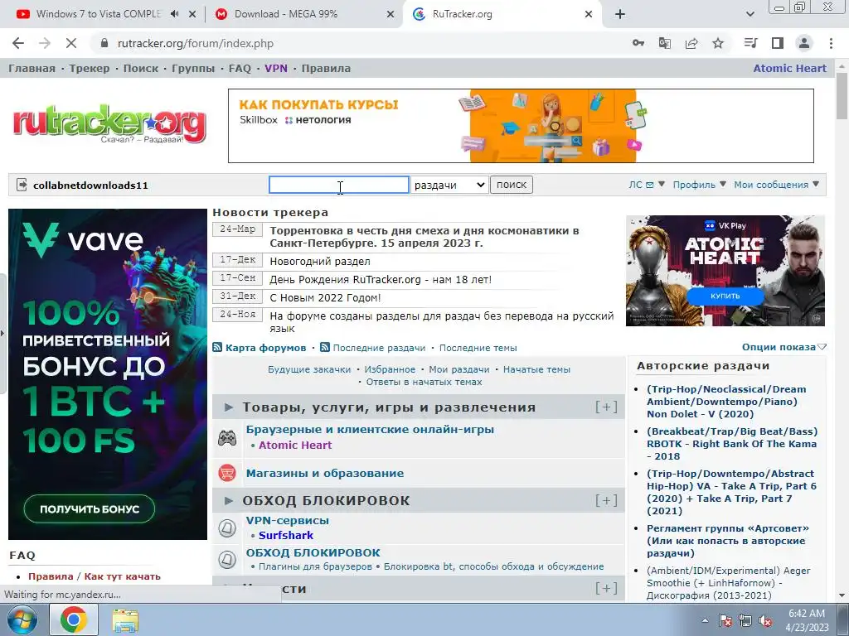Open the tab search chevron
The width and height of the screenshot is (849, 636).
750,15
